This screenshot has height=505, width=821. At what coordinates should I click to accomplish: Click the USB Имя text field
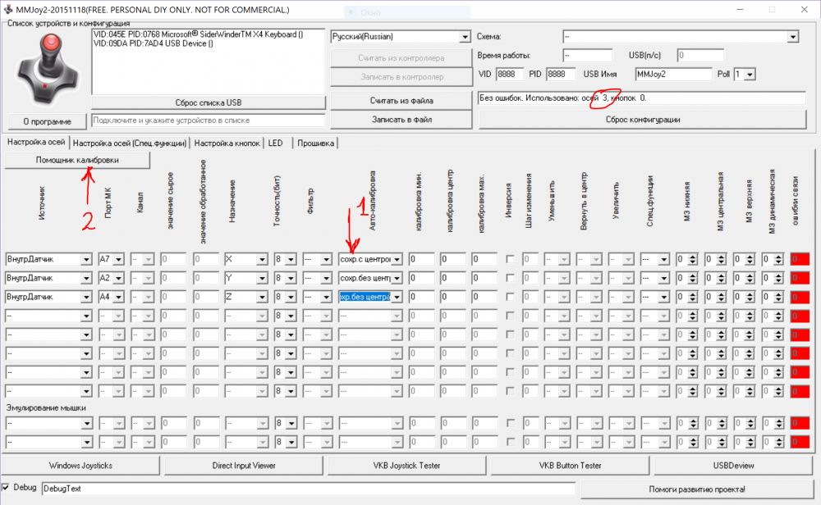[x=672, y=74]
